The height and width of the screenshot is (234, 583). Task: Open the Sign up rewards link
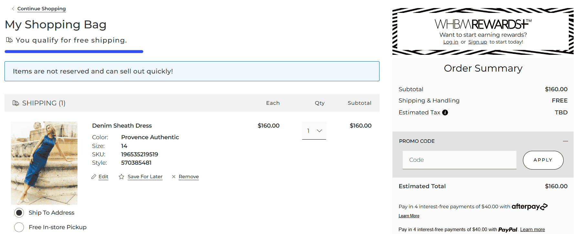tap(477, 42)
